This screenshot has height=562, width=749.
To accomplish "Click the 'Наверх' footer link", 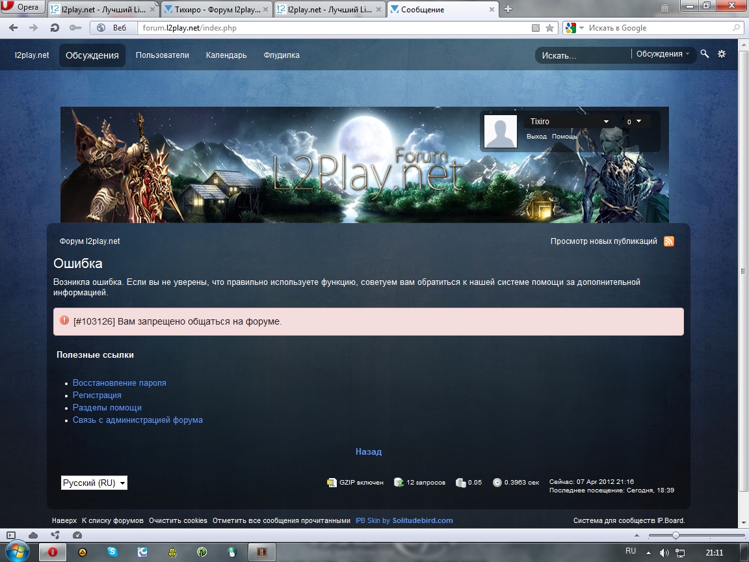I will click(x=64, y=520).
